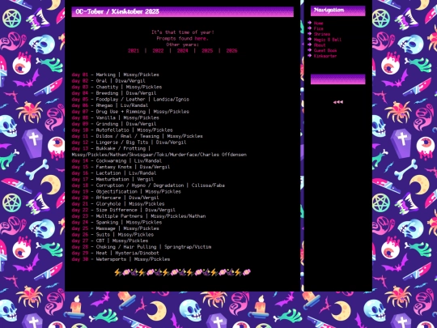Click the arrow bullet beside Kinksorter
The height and width of the screenshot is (328, 437).
coord(309,56)
